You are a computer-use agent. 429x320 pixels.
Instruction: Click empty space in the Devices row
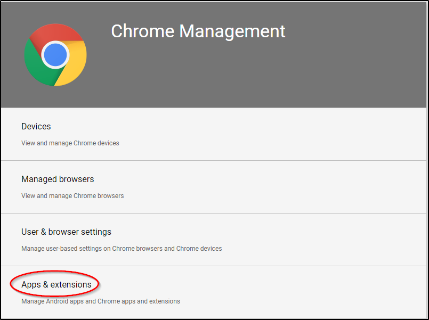pyautogui.click(x=293, y=134)
